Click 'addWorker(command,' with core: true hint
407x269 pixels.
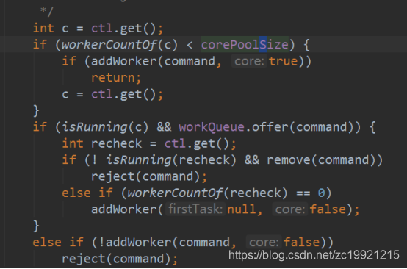(x=156, y=61)
